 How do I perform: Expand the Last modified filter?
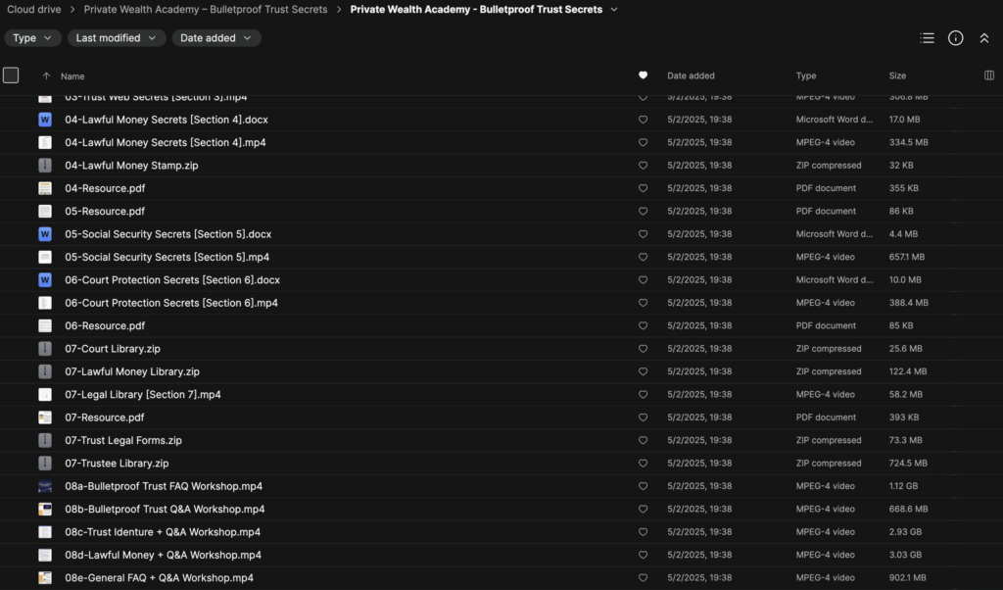click(x=116, y=38)
